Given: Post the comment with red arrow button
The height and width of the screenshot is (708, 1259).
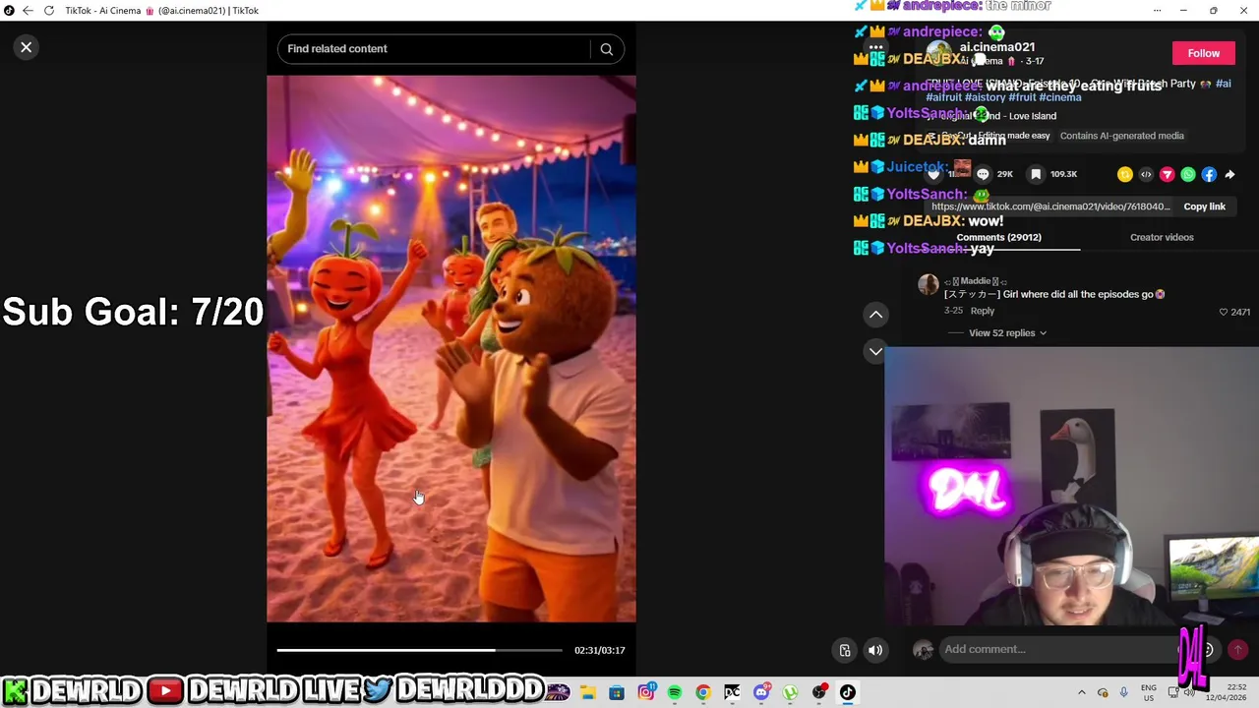Looking at the screenshot, I should tap(1237, 649).
